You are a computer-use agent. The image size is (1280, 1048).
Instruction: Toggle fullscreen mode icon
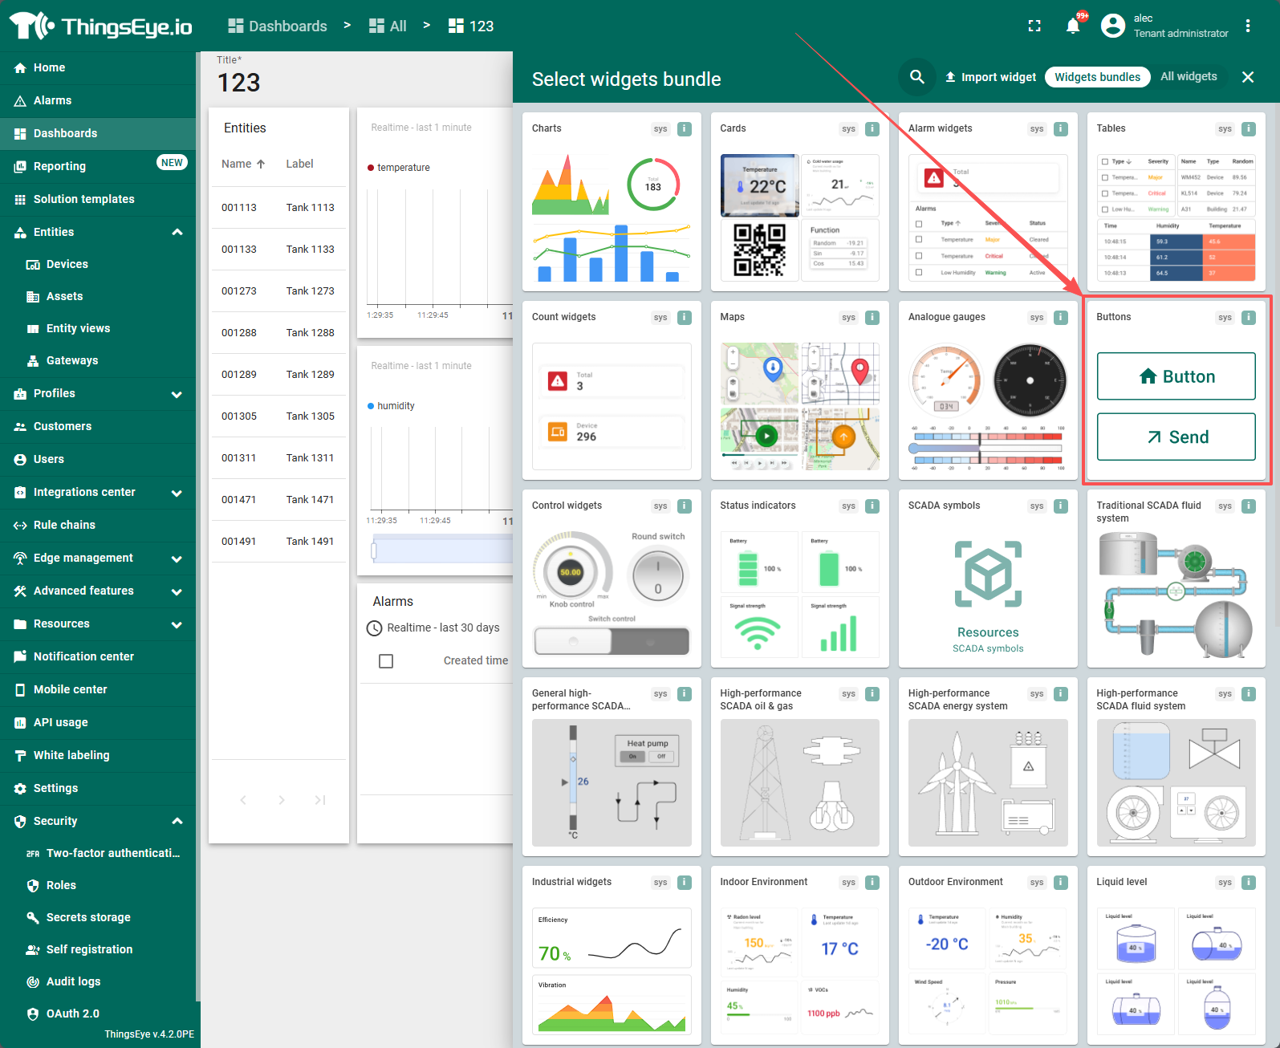[1034, 26]
